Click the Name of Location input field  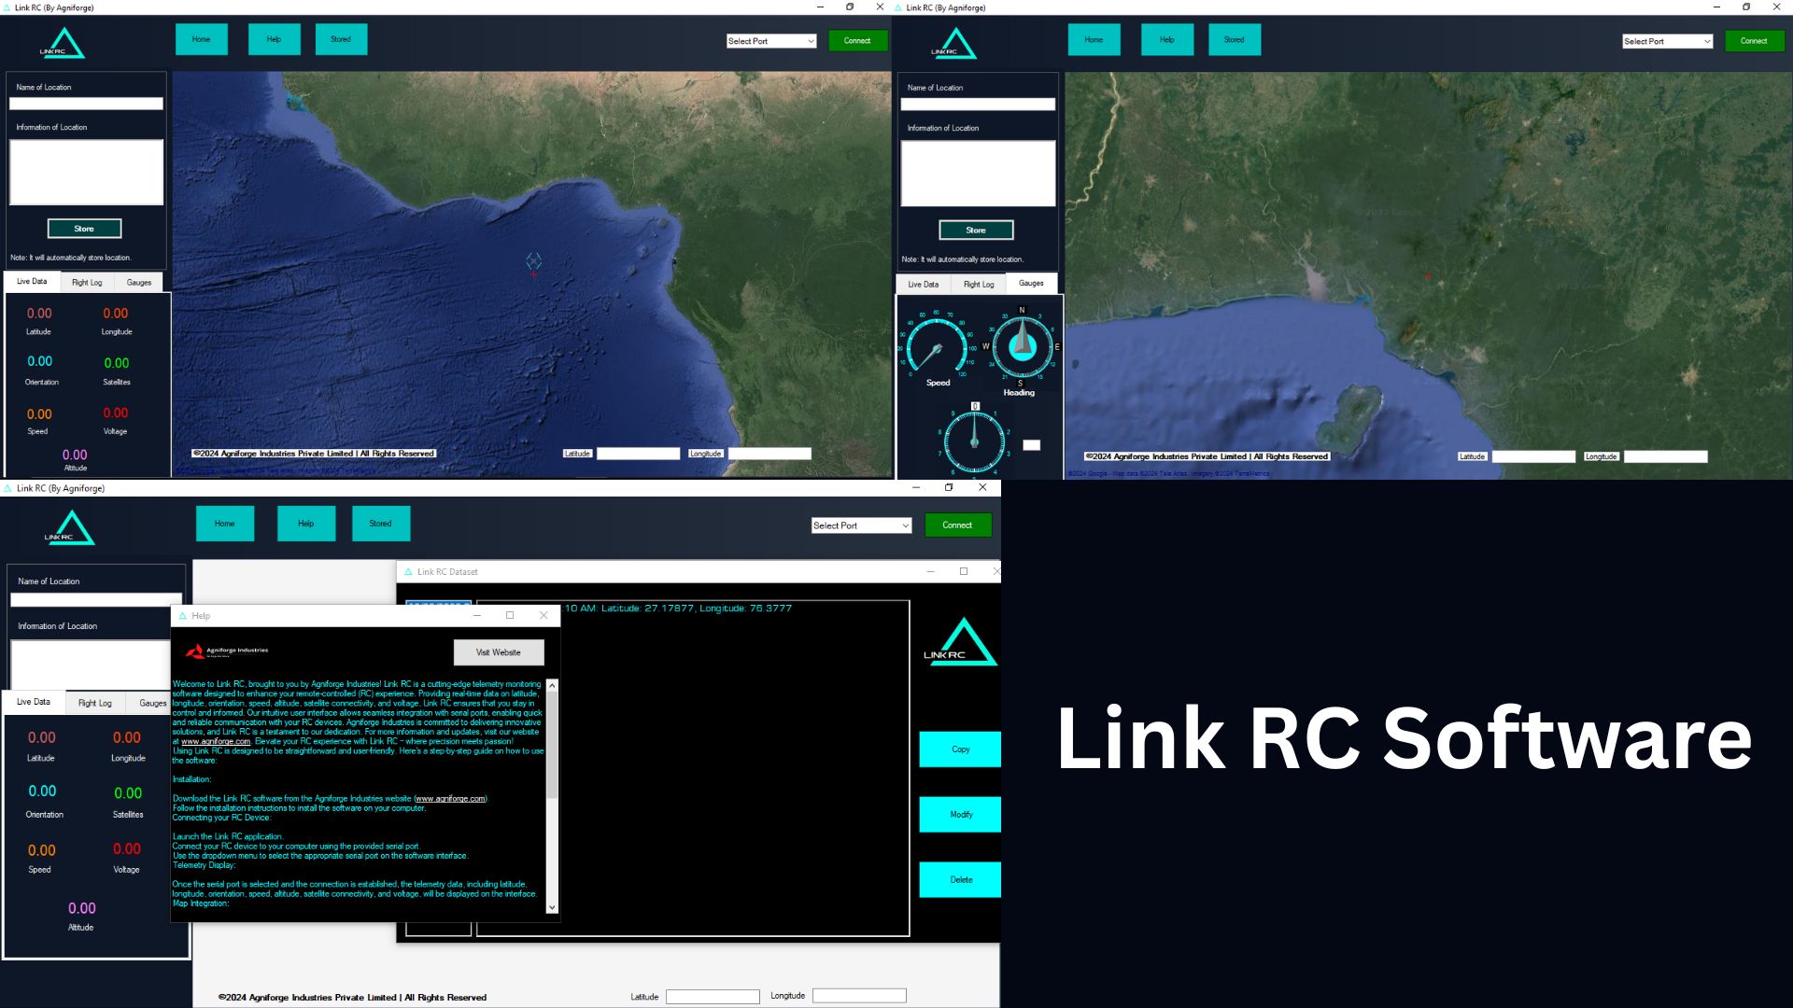(x=86, y=104)
